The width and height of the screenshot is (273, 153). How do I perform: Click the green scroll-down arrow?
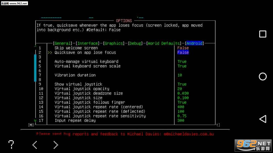pyautogui.click(x=35, y=120)
